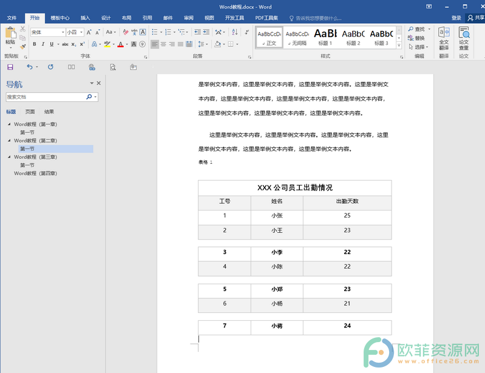
Task: Apply character shading icon
Action: tap(134, 44)
